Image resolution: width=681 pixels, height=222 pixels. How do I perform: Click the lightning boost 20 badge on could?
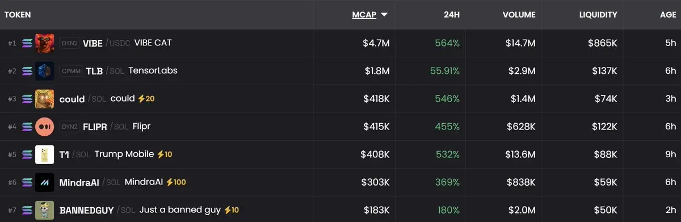[146, 99]
